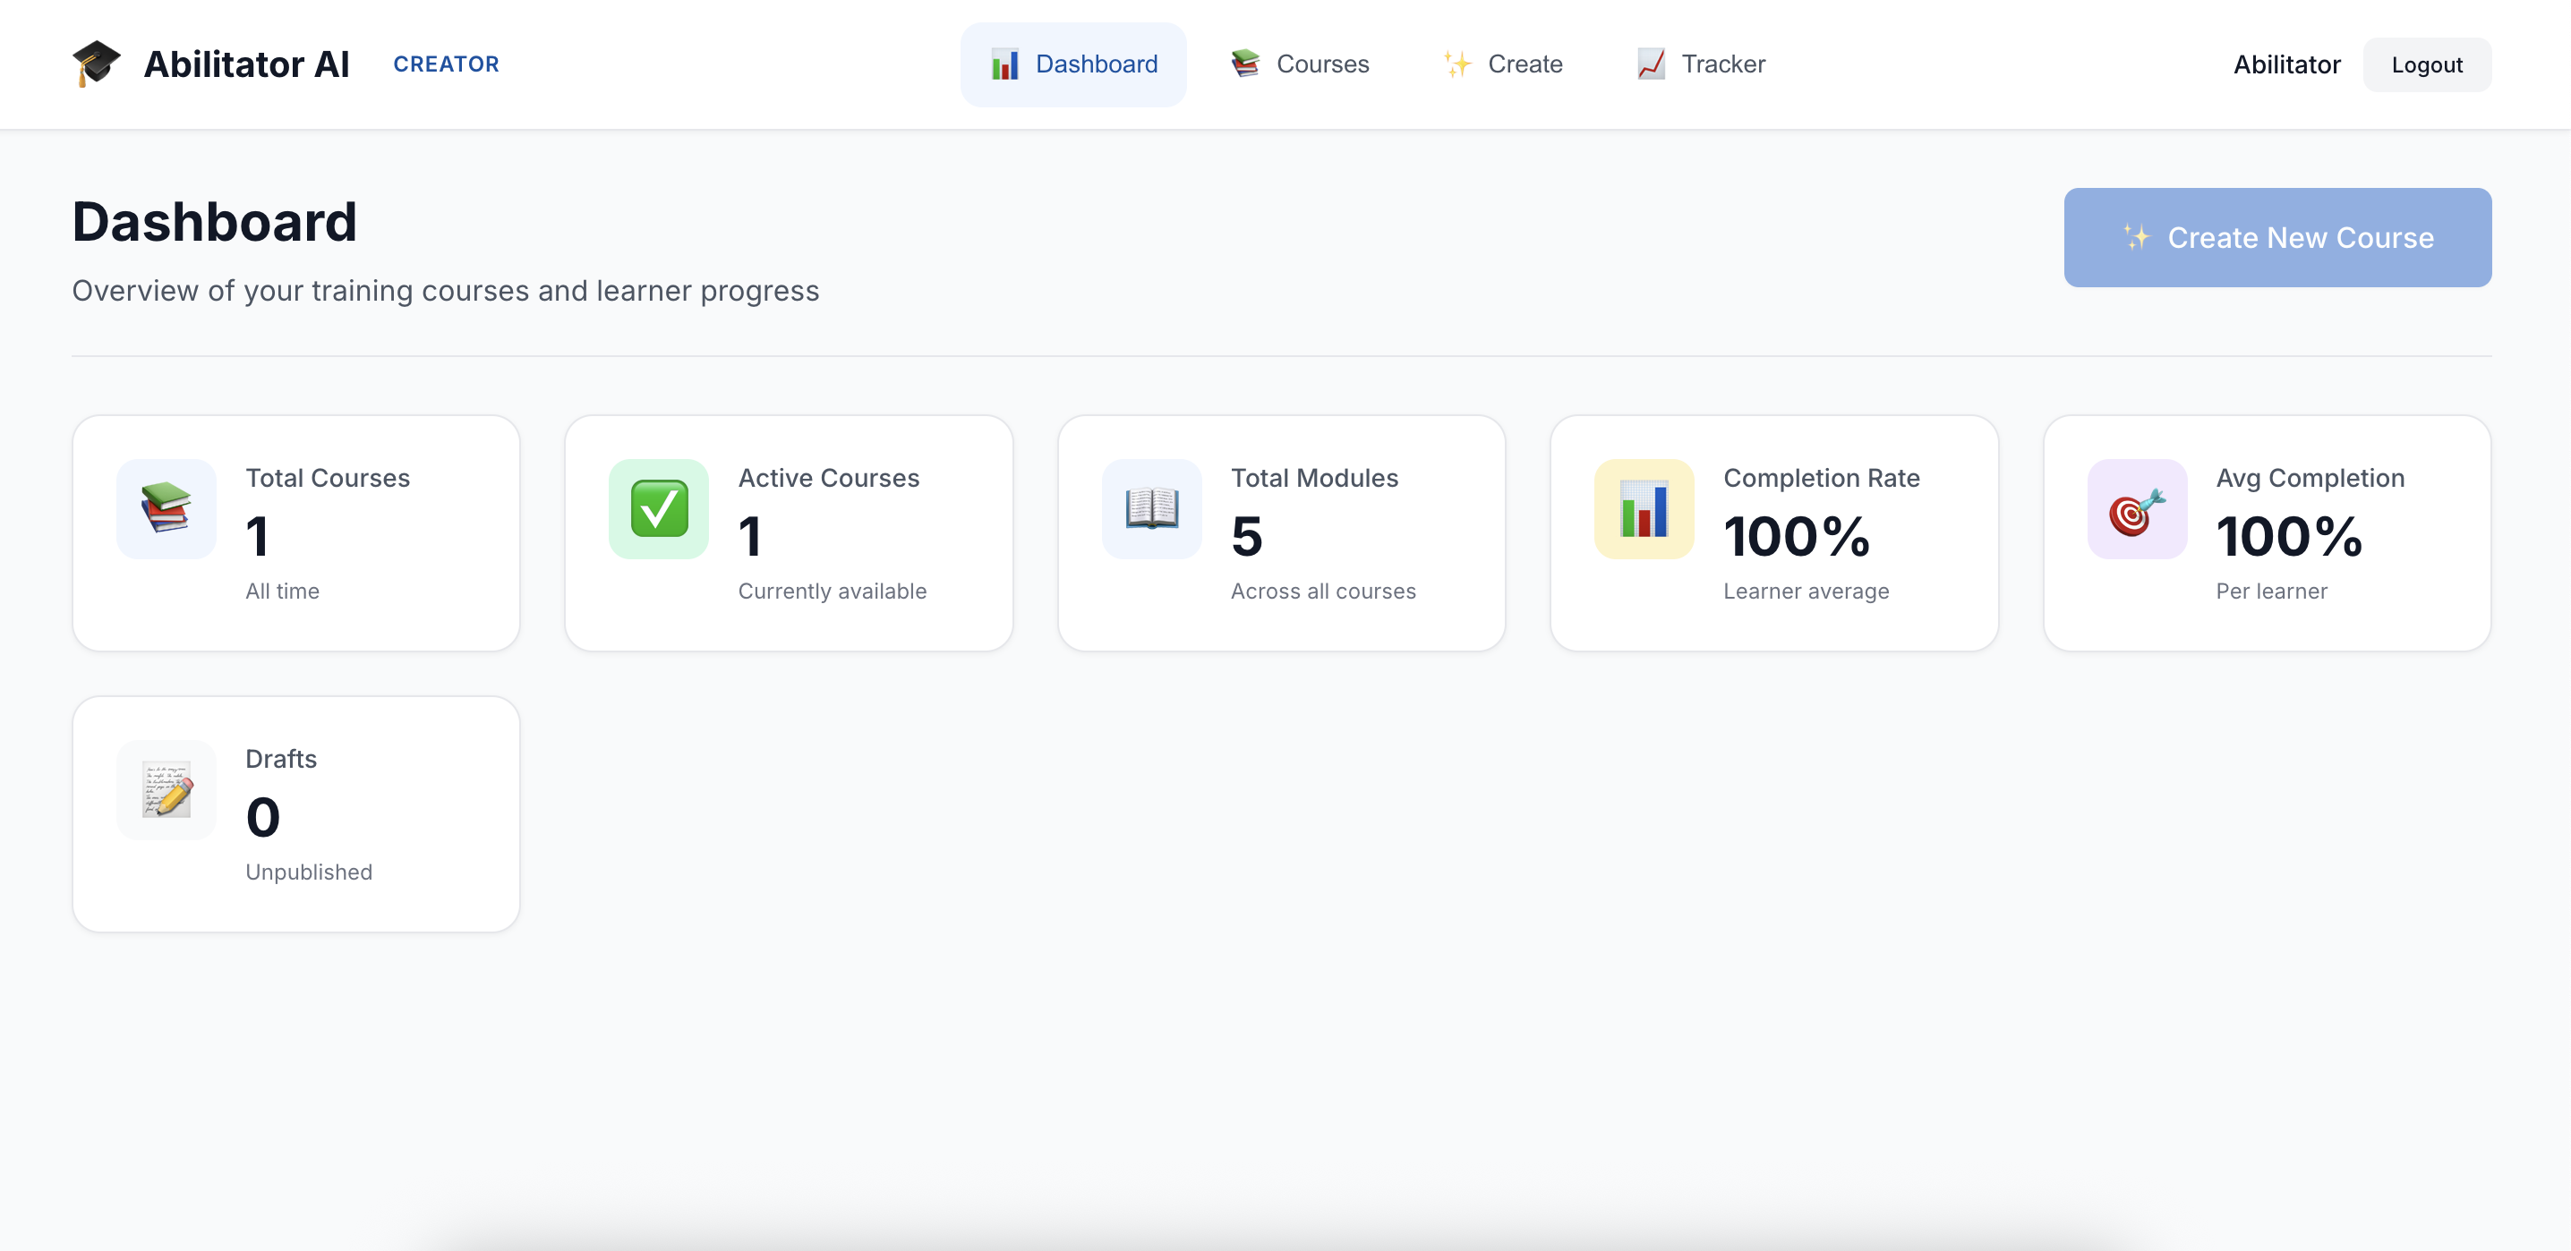2571x1251 pixels.
Task: Click the CREATOR role label
Action: (x=446, y=64)
